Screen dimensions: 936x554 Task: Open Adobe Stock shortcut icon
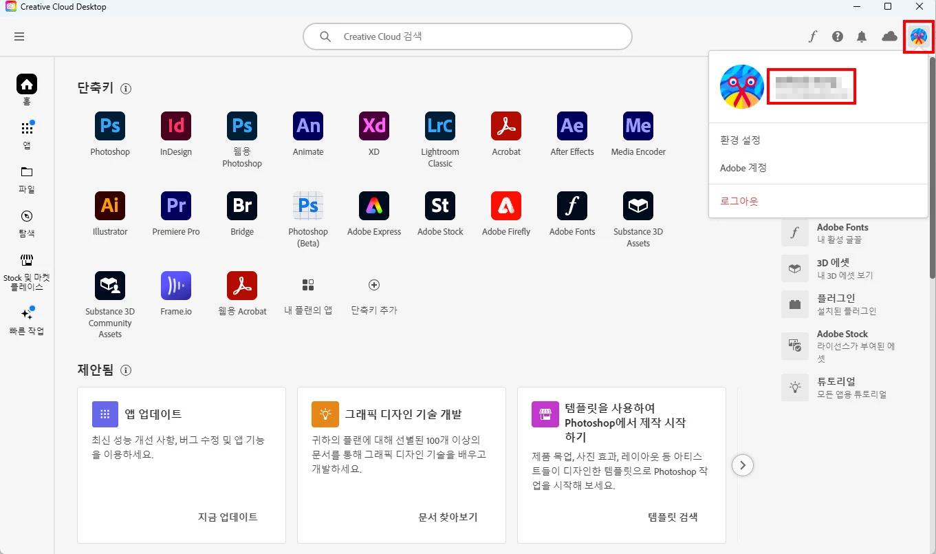pyautogui.click(x=440, y=206)
